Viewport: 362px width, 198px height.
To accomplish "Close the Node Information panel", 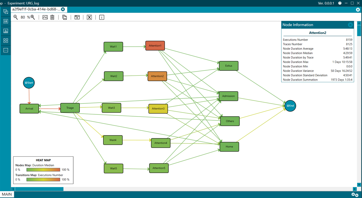I will 350,25.
